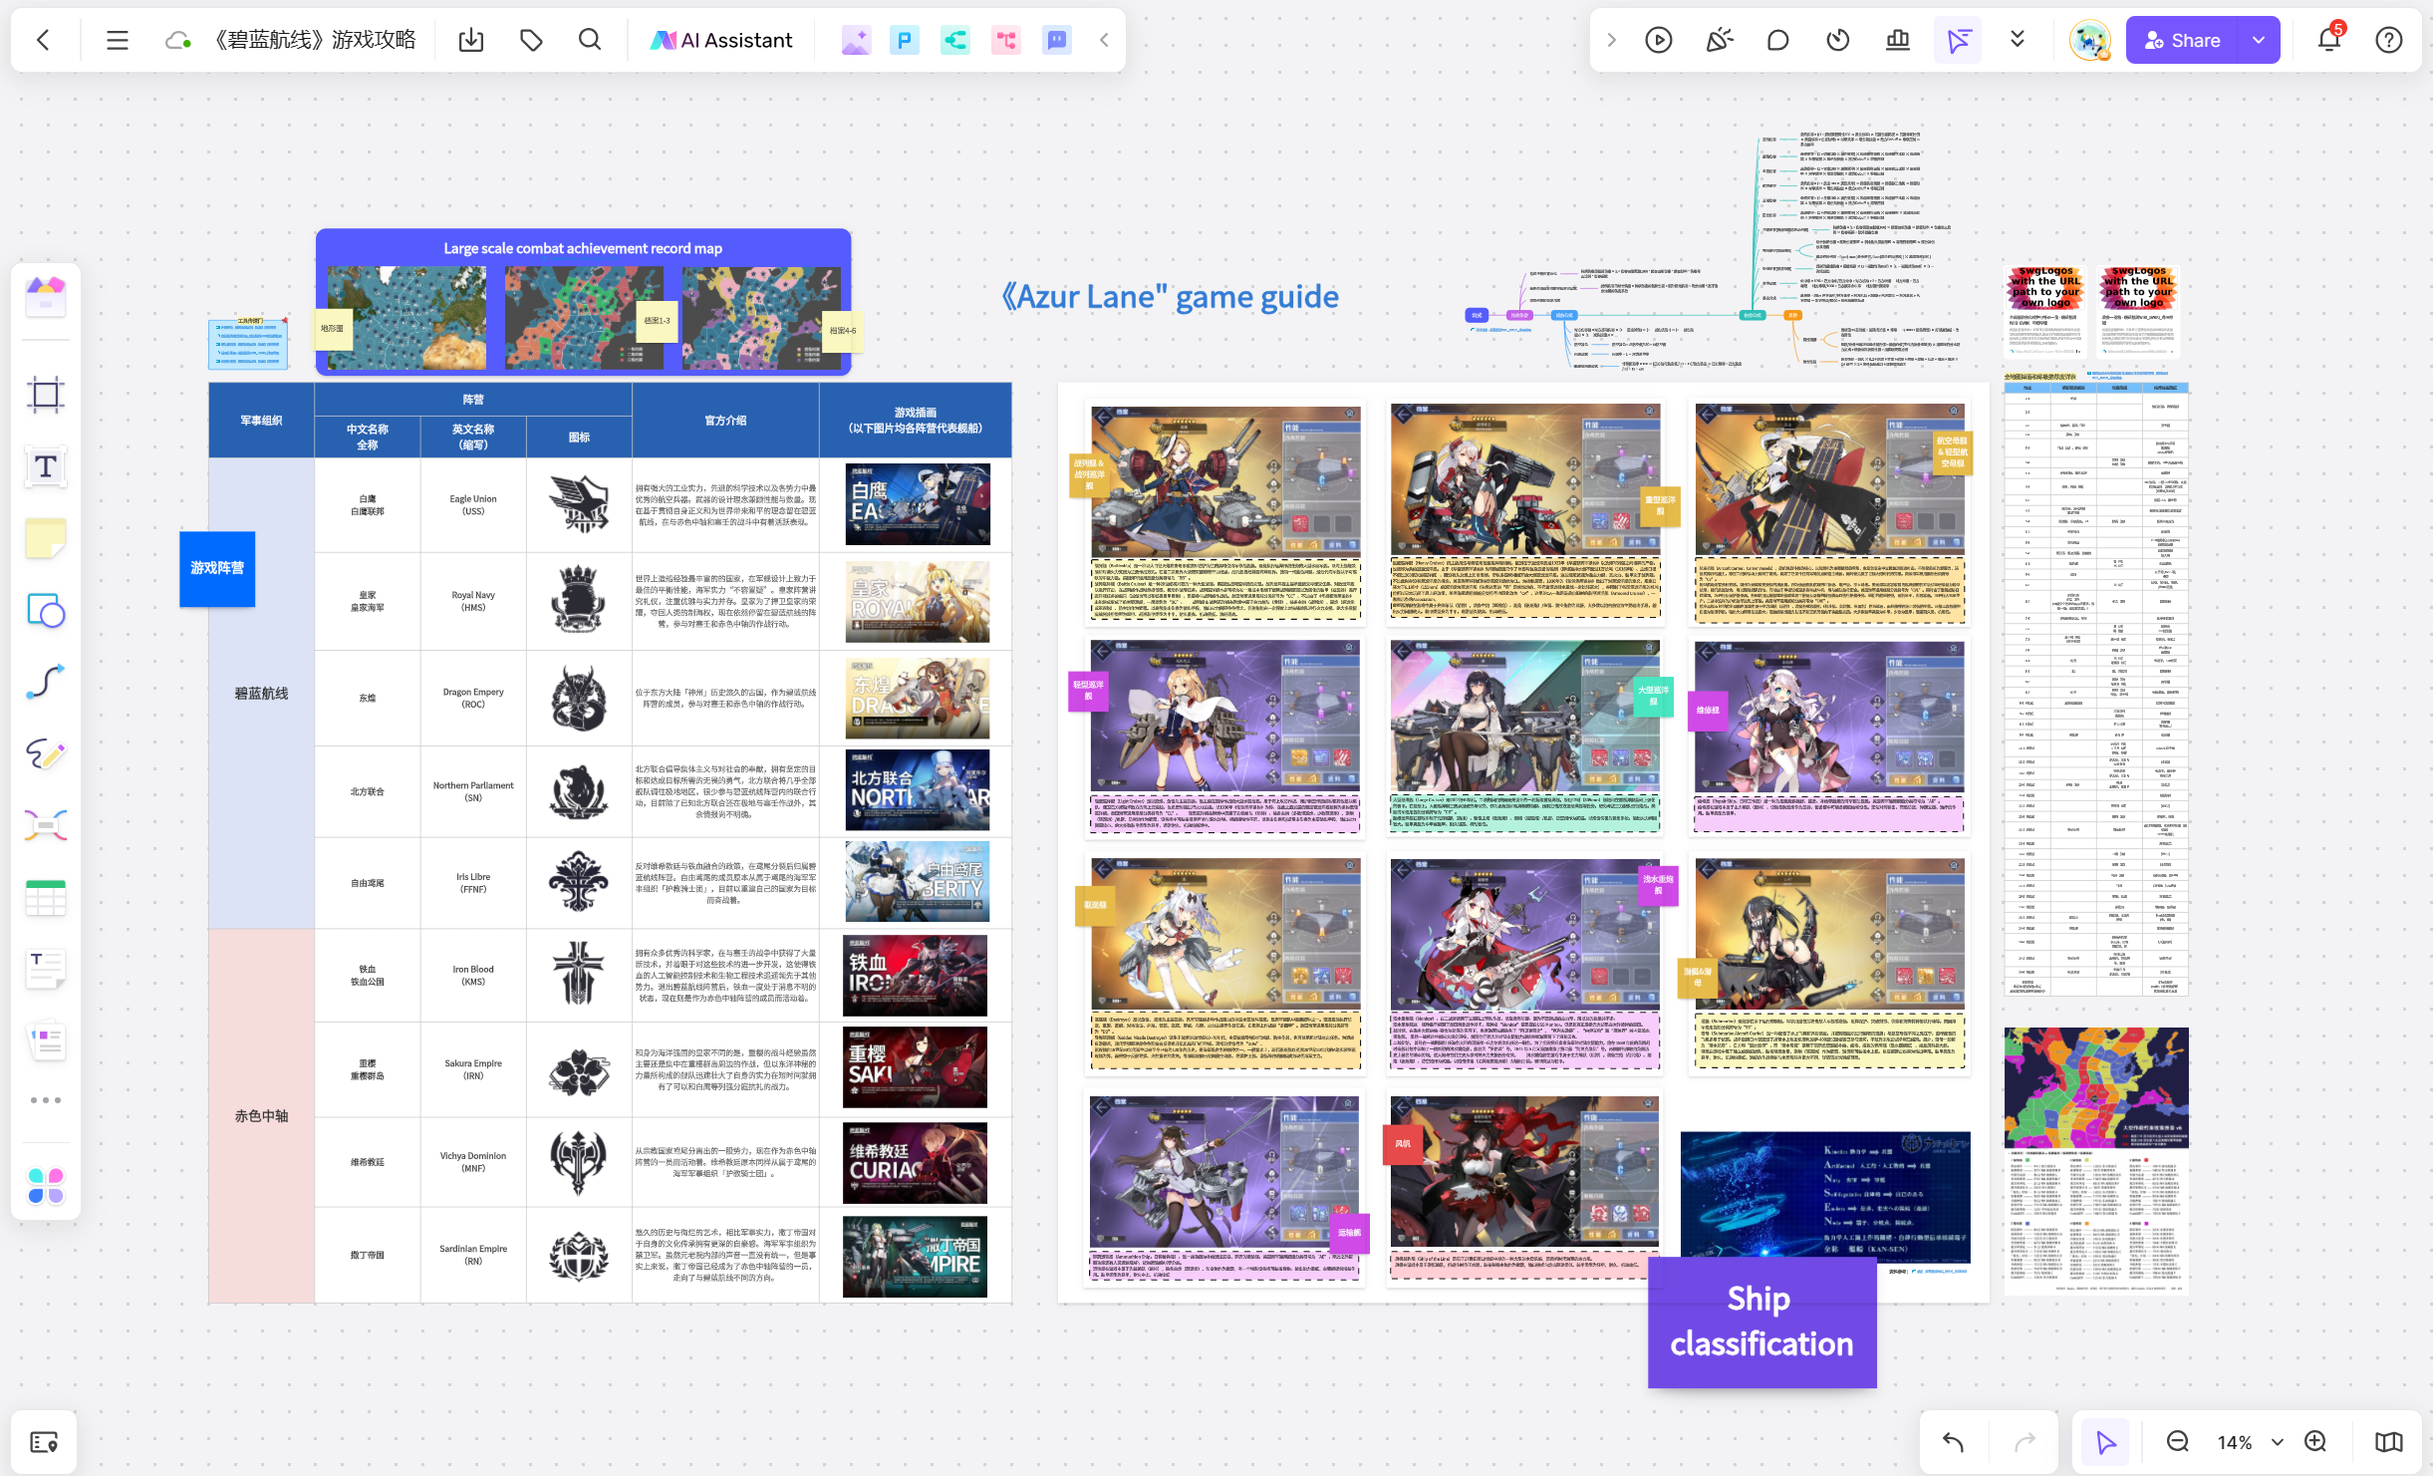The width and height of the screenshot is (2433, 1476).
Task: Open the purple chat plugin icon
Action: coord(1057,40)
